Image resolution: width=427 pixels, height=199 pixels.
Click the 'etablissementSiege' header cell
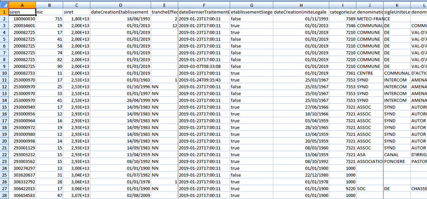pyautogui.click(x=251, y=11)
